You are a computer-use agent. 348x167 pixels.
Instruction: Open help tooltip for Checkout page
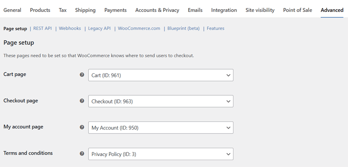coord(82,101)
